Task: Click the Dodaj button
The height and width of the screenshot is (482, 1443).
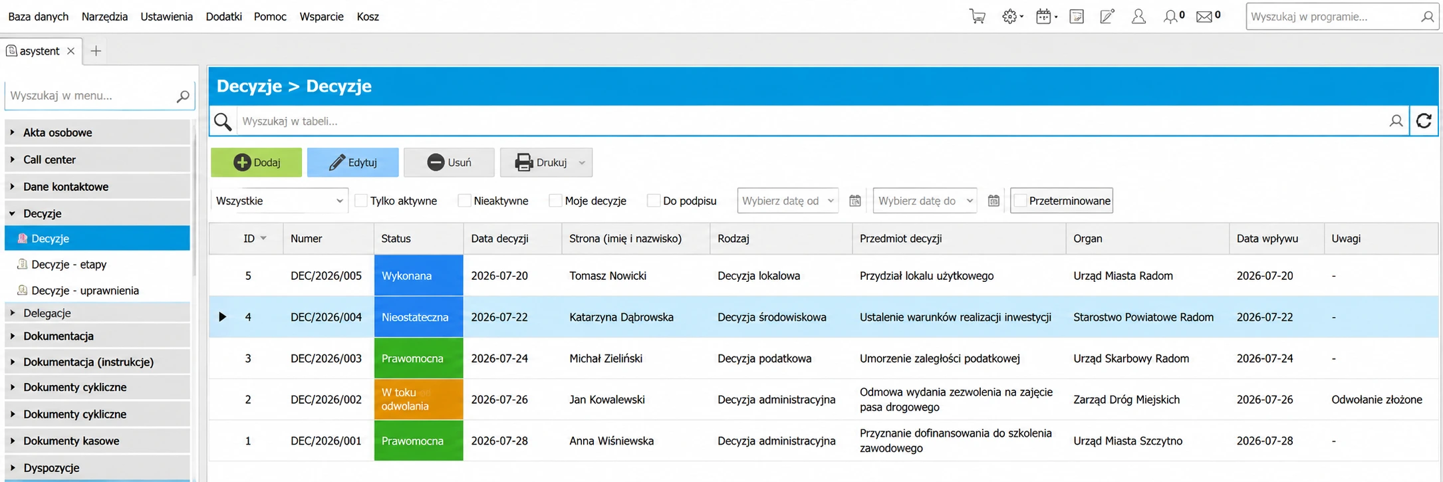Action: coord(256,162)
